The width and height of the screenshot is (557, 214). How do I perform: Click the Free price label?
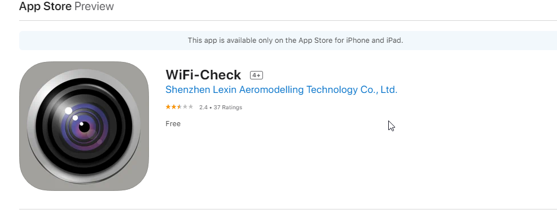click(x=173, y=124)
